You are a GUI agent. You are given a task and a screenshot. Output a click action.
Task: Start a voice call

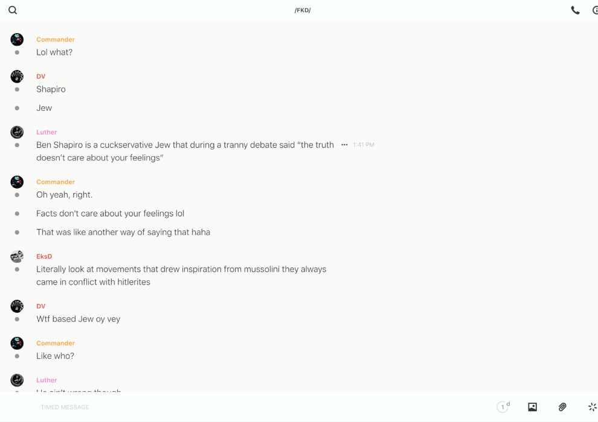point(575,10)
